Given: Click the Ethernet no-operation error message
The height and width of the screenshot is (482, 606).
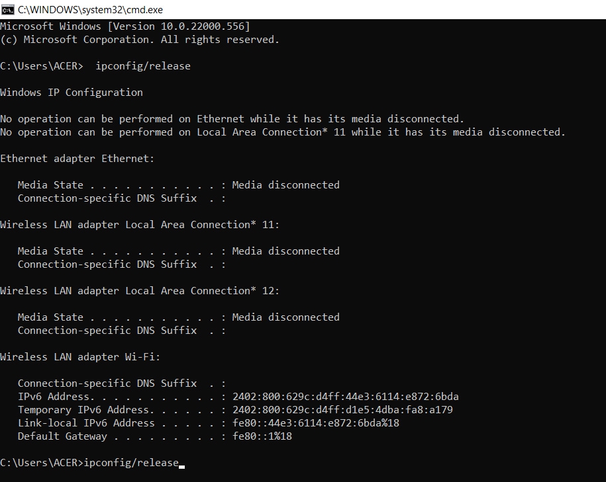Looking at the screenshot, I should coord(232,119).
